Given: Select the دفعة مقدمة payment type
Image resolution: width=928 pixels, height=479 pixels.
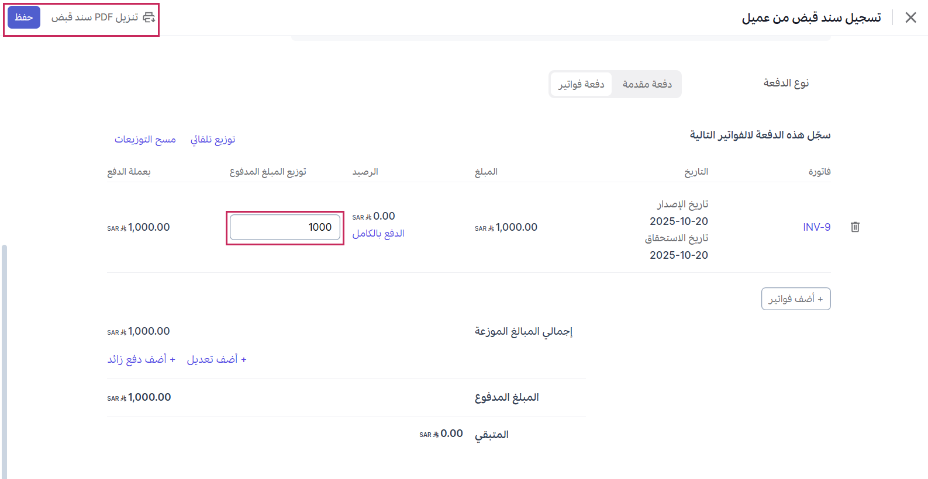Looking at the screenshot, I should coord(647,84).
